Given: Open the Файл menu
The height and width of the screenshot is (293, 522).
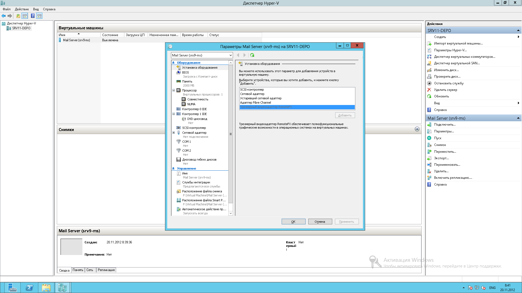Looking at the screenshot, I should [7, 9].
